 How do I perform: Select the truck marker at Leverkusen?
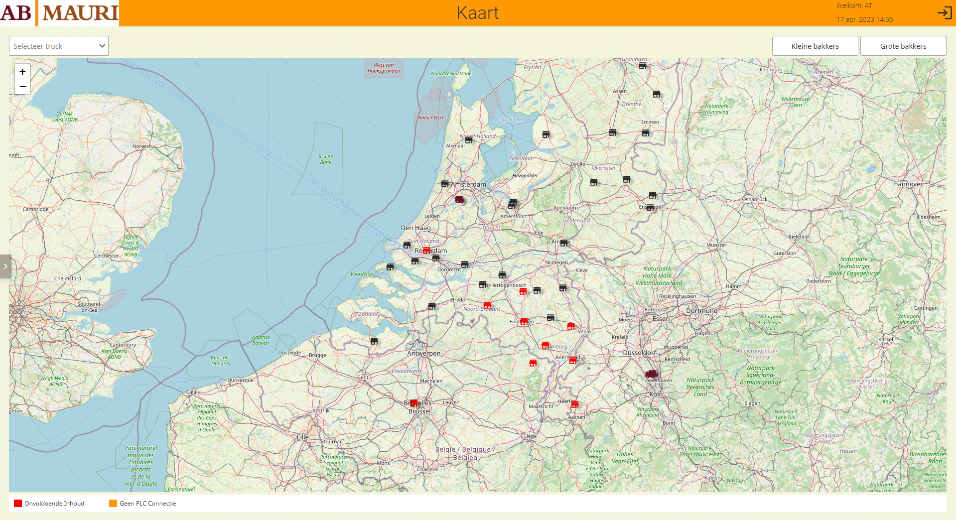coord(651,374)
